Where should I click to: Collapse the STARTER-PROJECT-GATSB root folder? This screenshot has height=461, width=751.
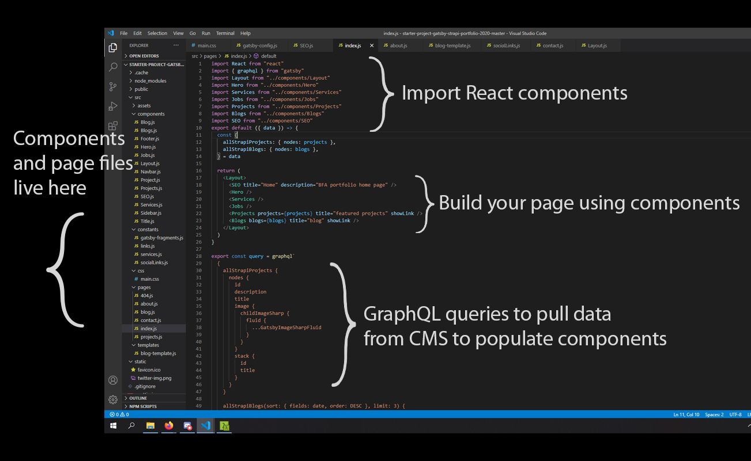(154, 64)
